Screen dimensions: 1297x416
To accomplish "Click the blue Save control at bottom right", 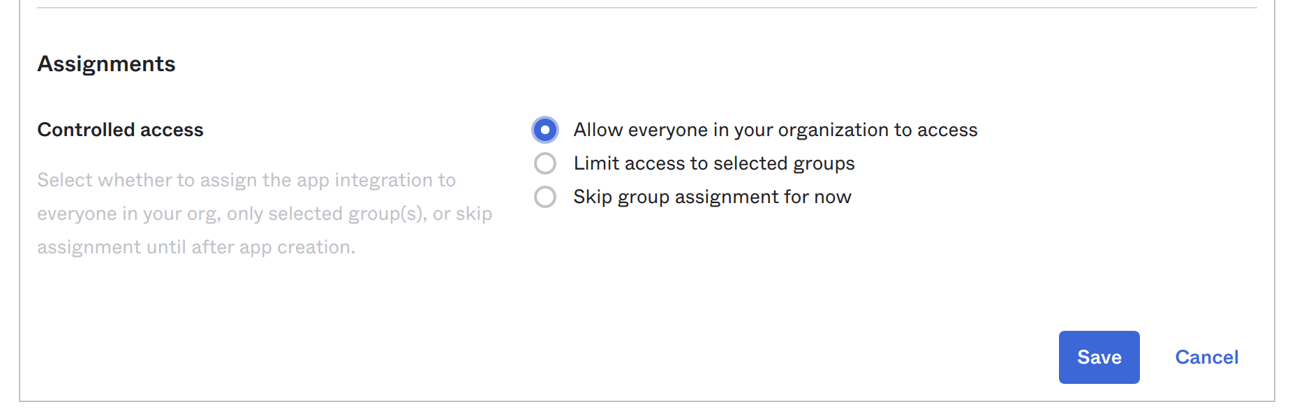I will [1098, 357].
